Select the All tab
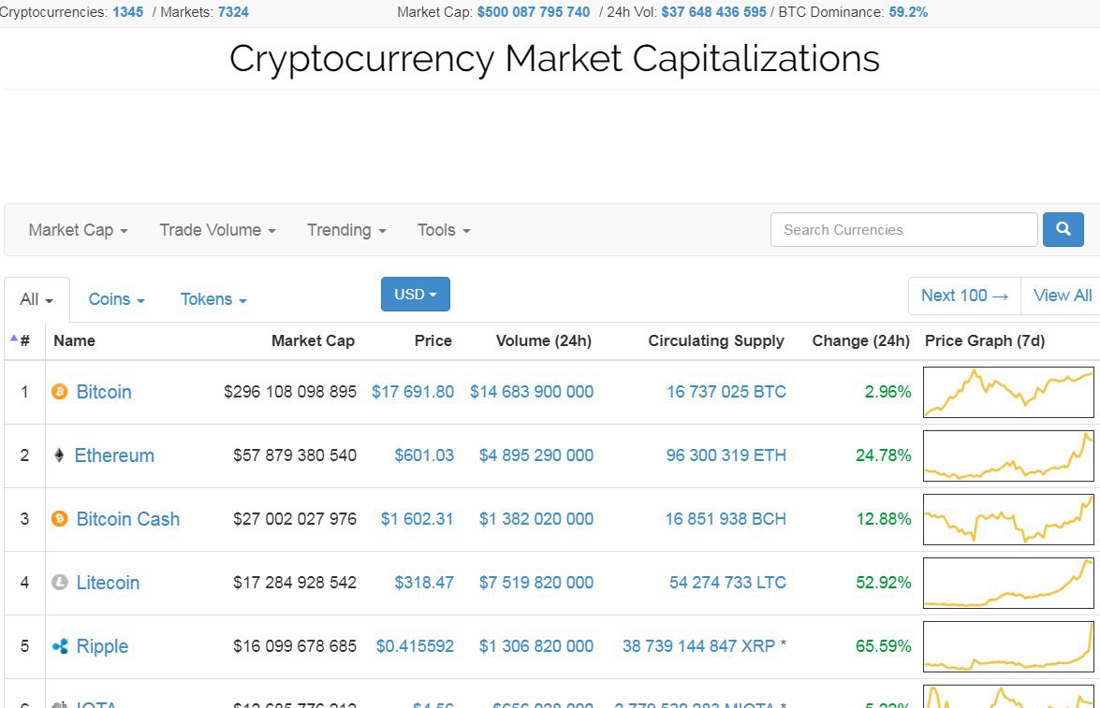 [x=37, y=299]
